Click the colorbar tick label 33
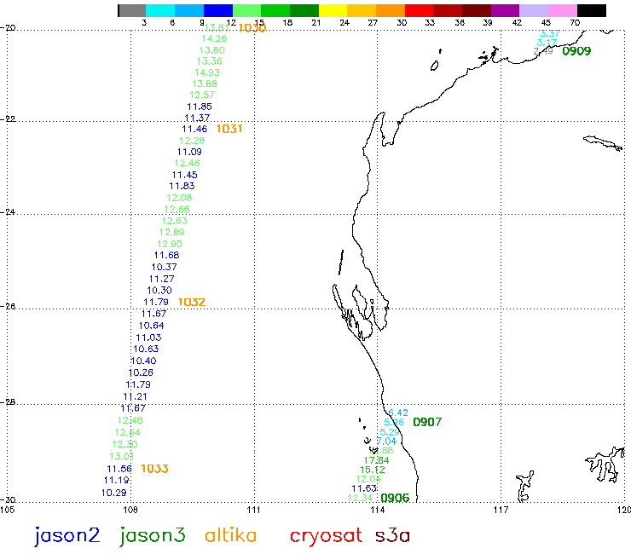This screenshot has width=631, height=554. point(431,23)
